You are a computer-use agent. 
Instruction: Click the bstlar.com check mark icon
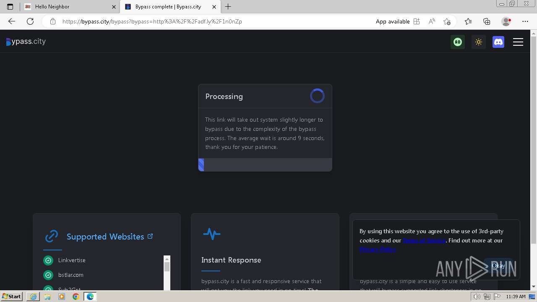[x=48, y=275]
